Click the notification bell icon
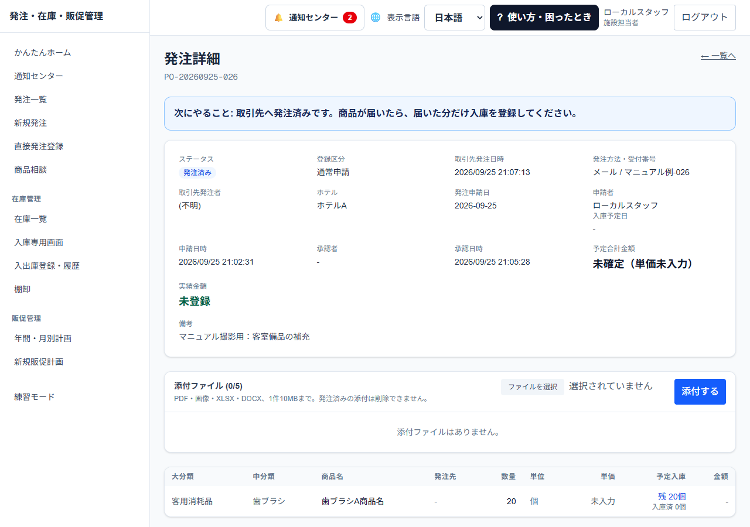 [278, 18]
